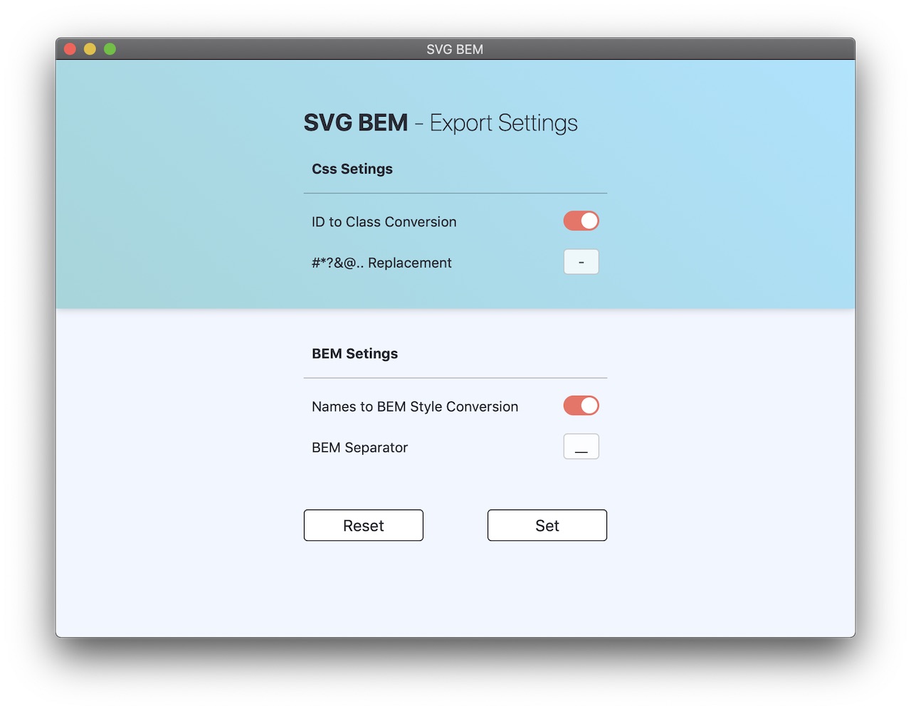Screen dimensions: 911x711
Task: Click the Css Setings heading
Action: pyautogui.click(x=352, y=169)
